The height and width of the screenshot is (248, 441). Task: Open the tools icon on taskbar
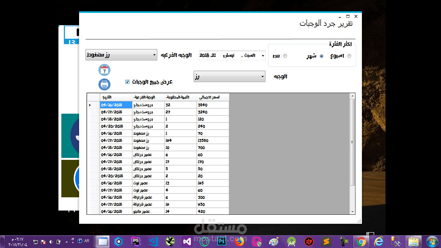coord(395,242)
